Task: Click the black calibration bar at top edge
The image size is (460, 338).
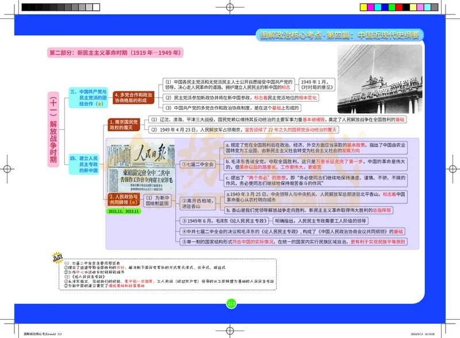Action: (57, 6)
